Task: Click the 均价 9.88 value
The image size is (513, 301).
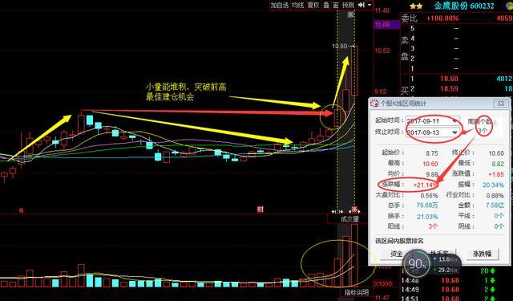Action: [432, 174]
